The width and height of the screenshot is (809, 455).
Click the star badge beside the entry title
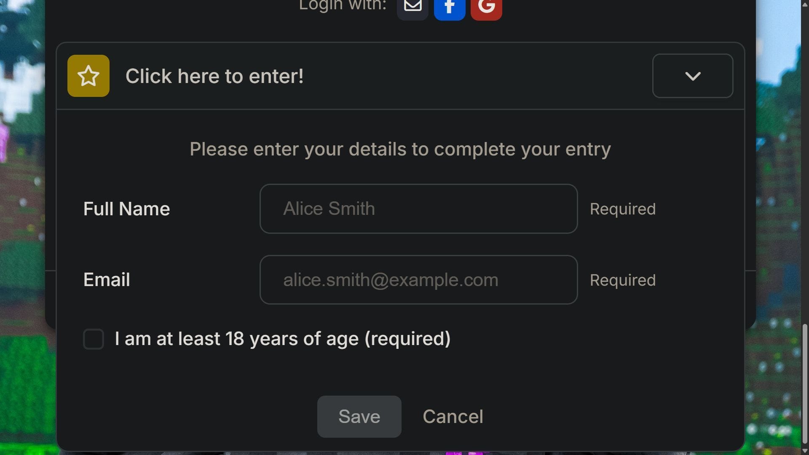(x=88, y=75)
